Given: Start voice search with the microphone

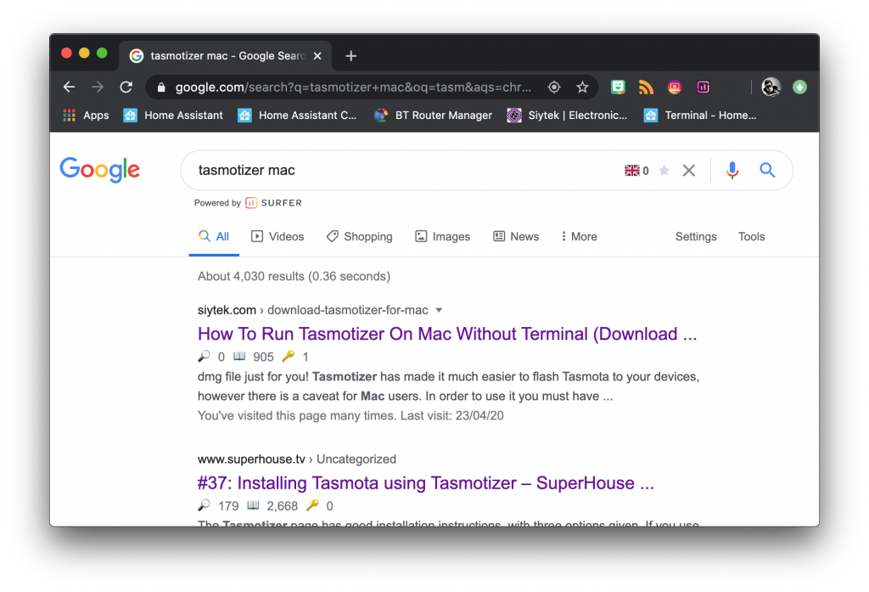Looking at the screenshot, I should point(732,171).
